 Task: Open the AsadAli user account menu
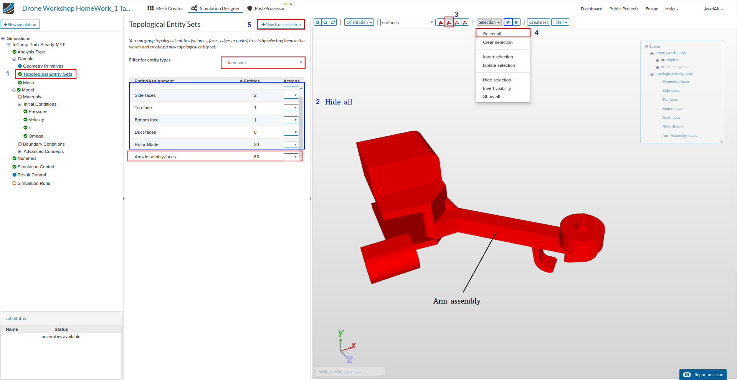pyautogui.click(x=714, y=9)
